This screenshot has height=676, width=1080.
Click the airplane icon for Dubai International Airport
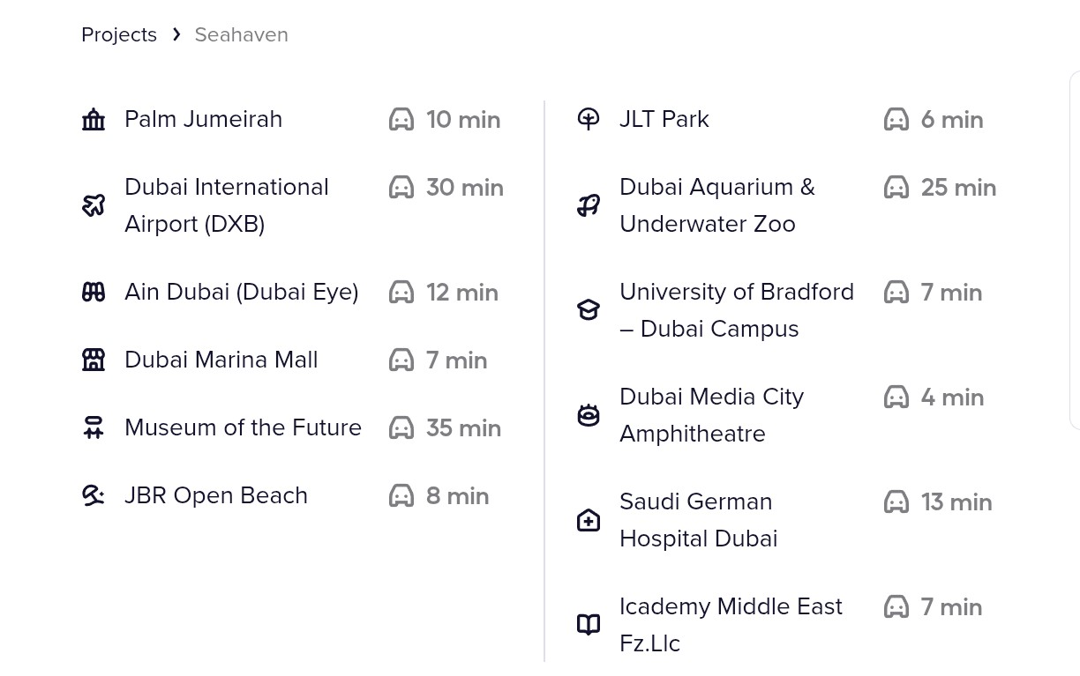click(94, 205)
